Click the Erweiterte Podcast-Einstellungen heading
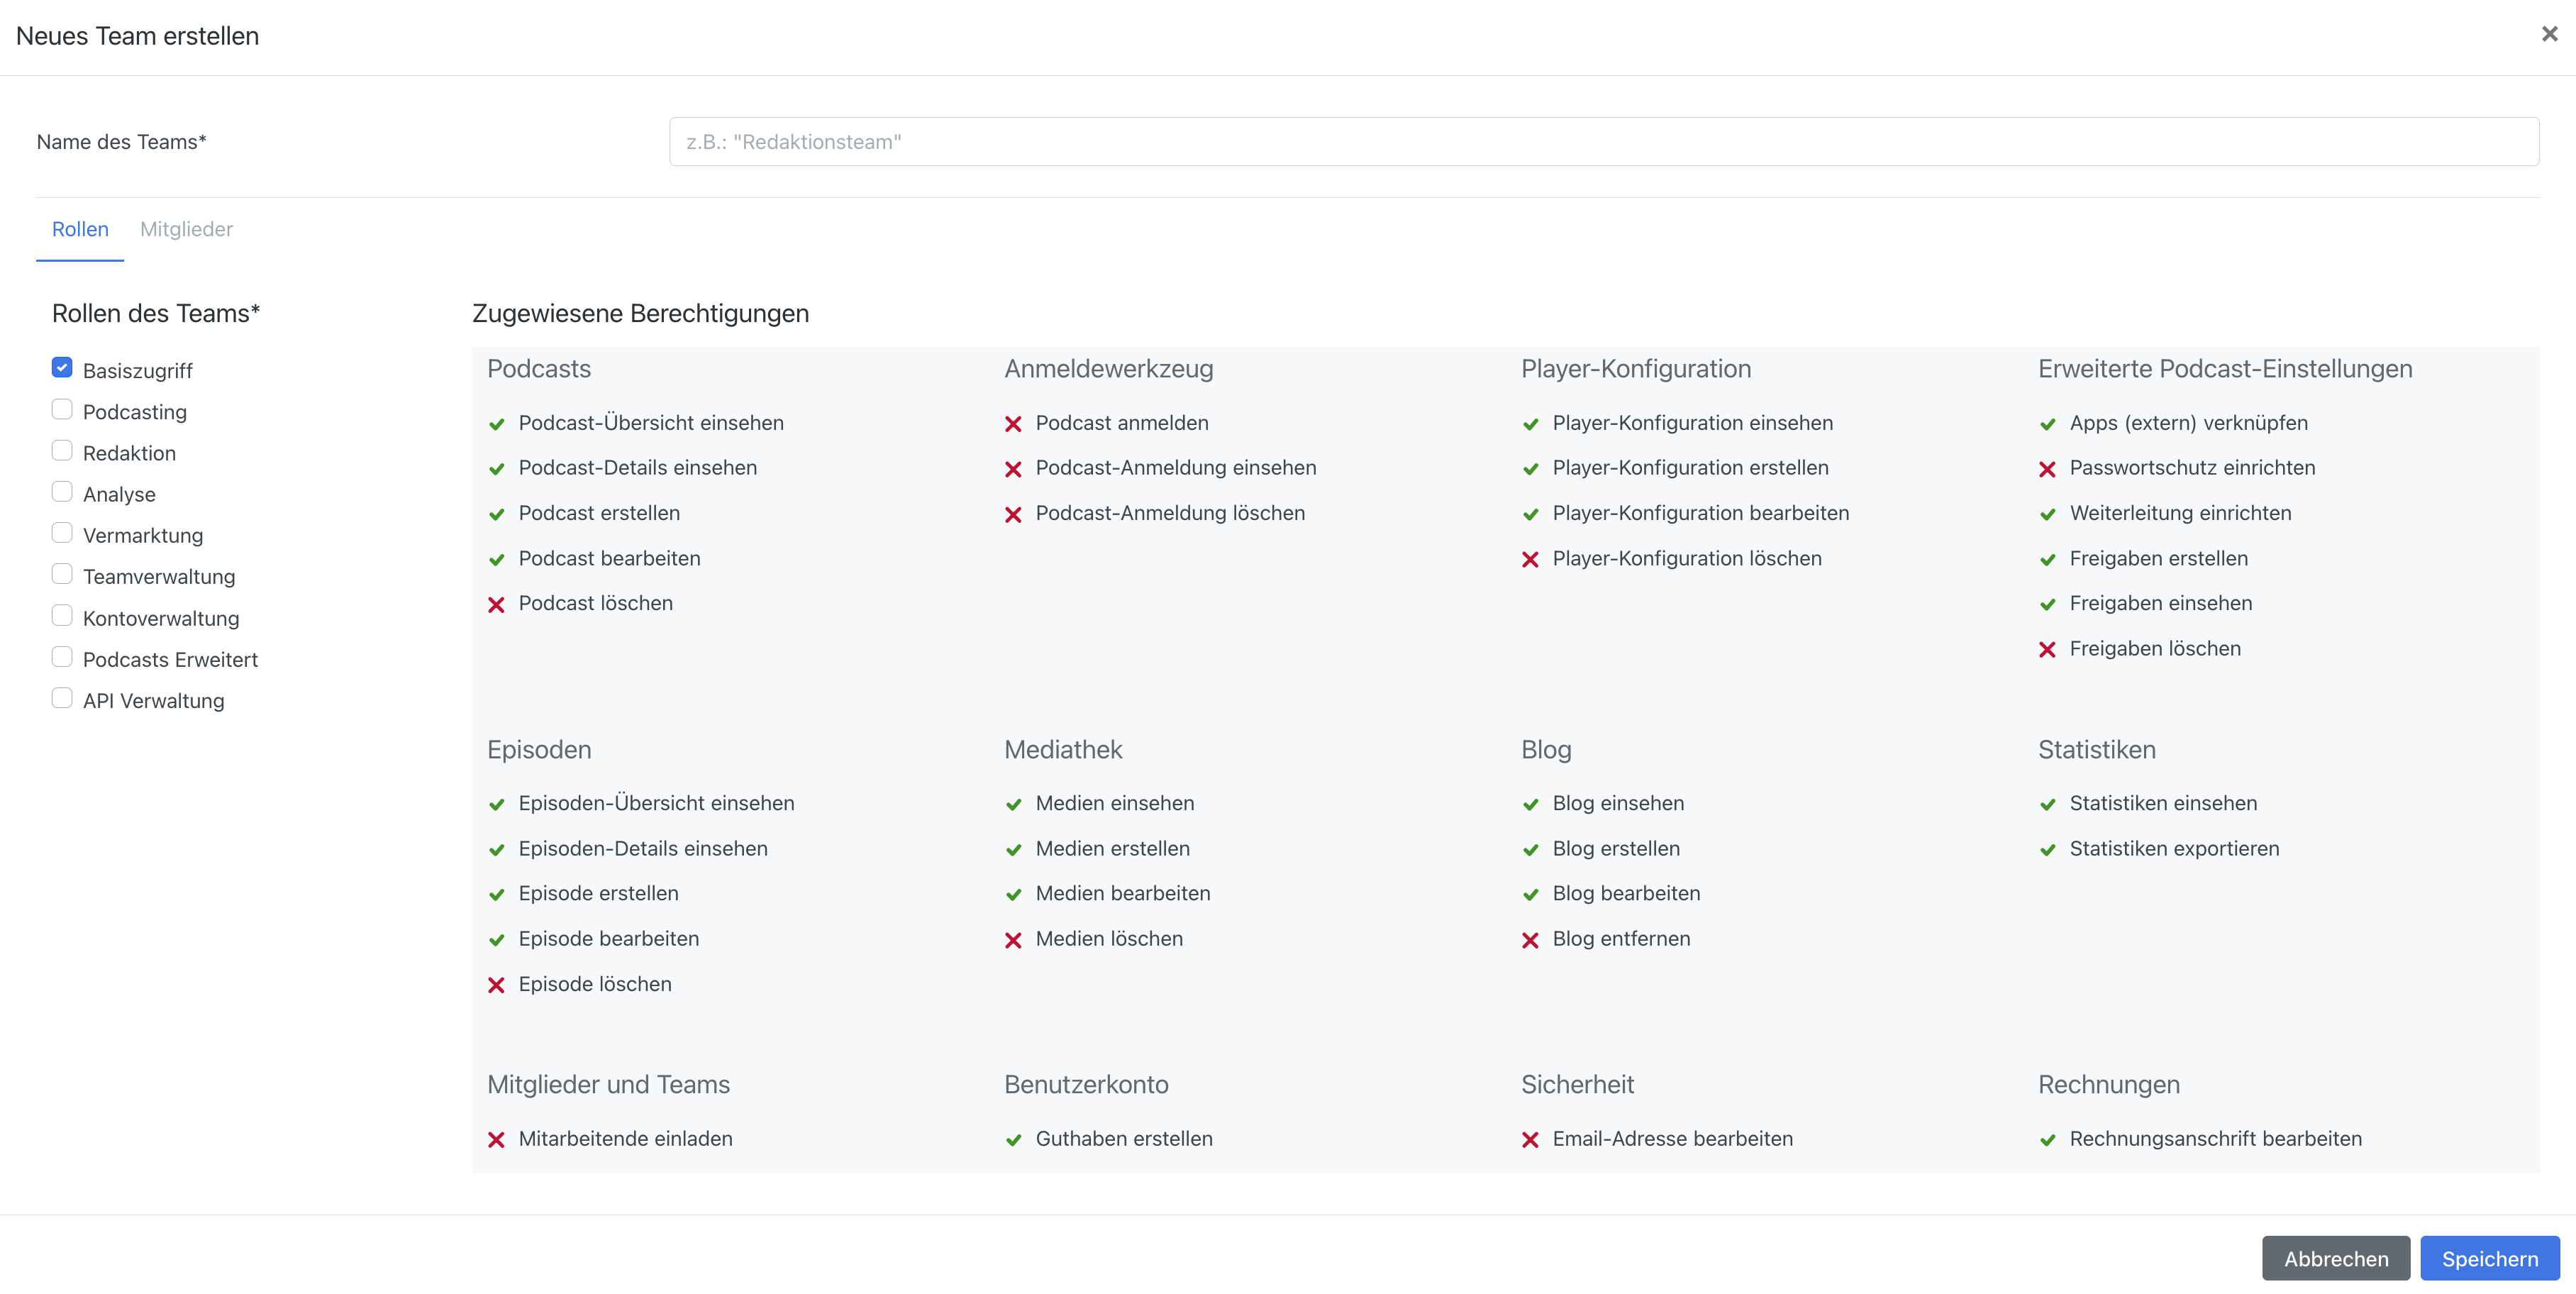The image size is (2576, 1294). [2225, 369]
